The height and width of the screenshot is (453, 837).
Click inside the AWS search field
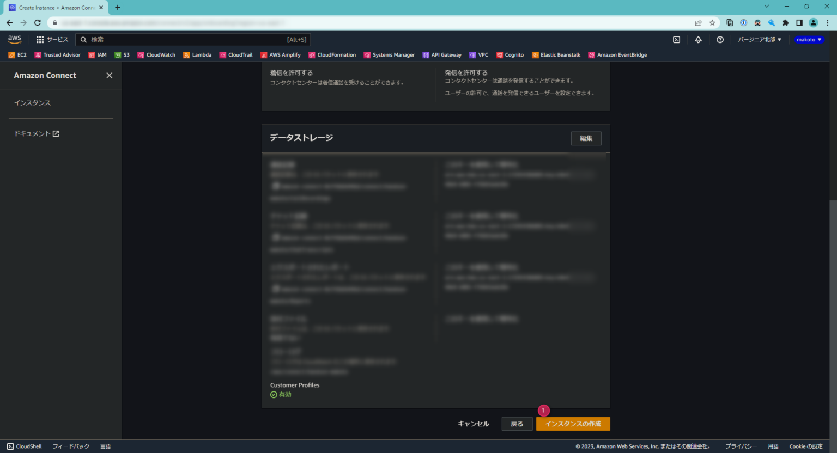click(x=191, y=39)
